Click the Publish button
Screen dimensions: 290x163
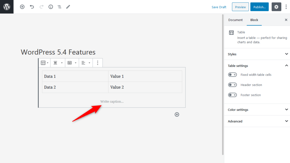click(259, 7)
